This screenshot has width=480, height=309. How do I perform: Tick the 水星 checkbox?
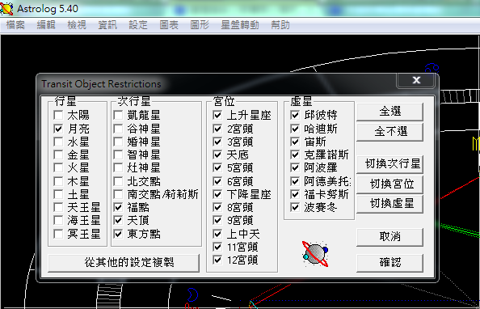pyautogui.click(x=58, y=142)
